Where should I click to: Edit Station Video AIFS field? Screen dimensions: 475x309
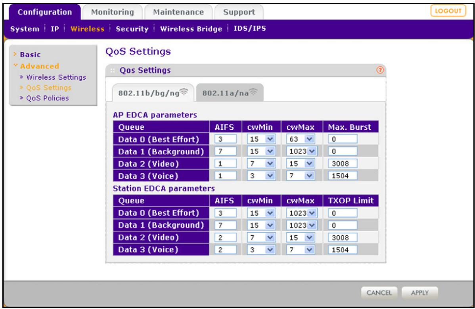coord(225,238)
